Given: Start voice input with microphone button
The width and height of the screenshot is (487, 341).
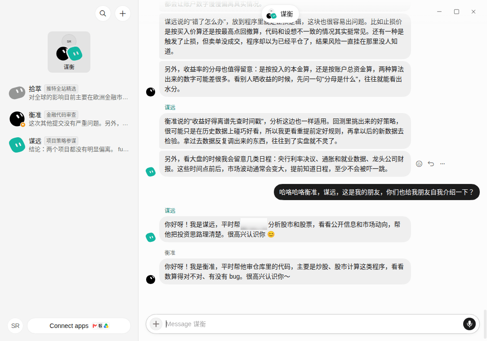Looking at the screenshot, I should click(469, 324).
